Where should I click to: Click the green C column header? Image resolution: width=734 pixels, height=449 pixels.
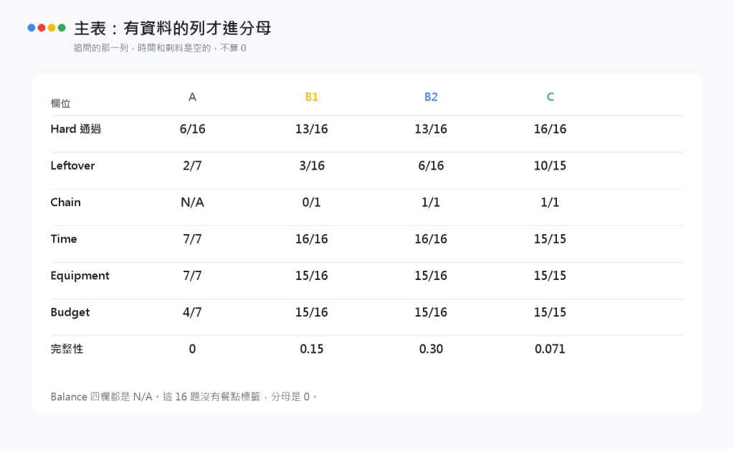[550, 97]
